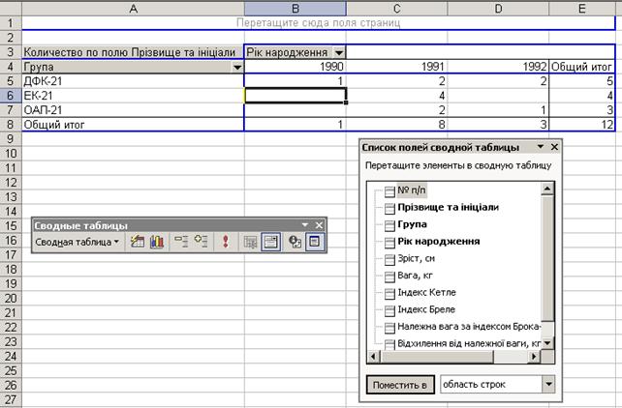
Task: Click the page fields drop area in row 1
Action: pos(318,23)
